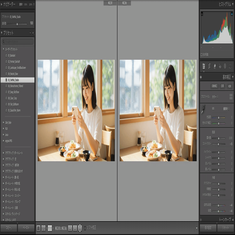Click preset icon beside 03_Landscape_VividBlueGreen

tap(6, 68)
